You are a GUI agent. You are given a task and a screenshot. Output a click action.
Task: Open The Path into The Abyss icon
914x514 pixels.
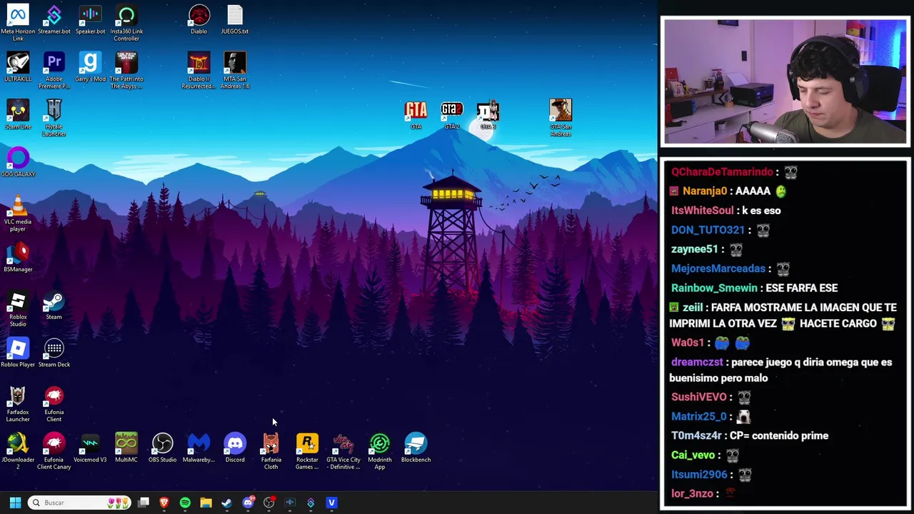point(126,70)
